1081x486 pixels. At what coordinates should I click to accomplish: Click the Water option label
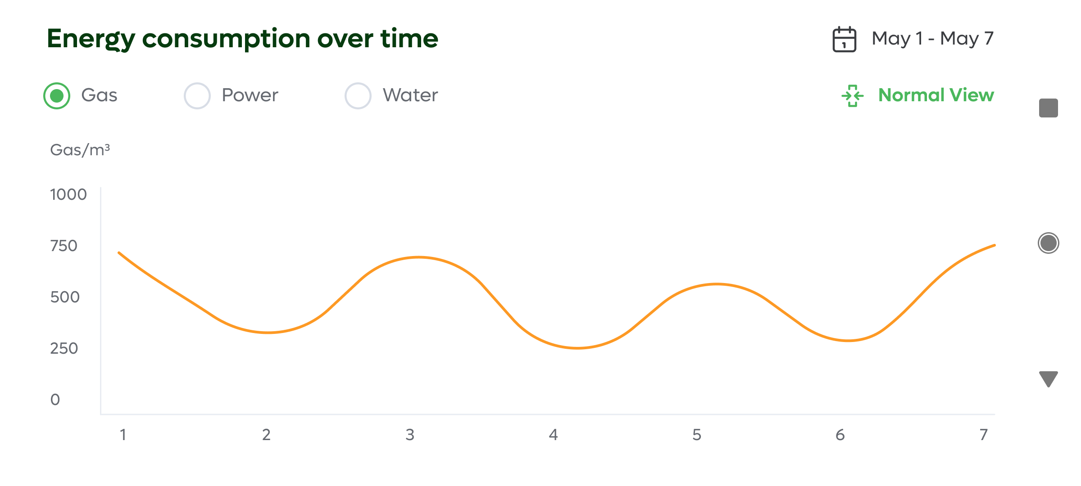[410, 95]
